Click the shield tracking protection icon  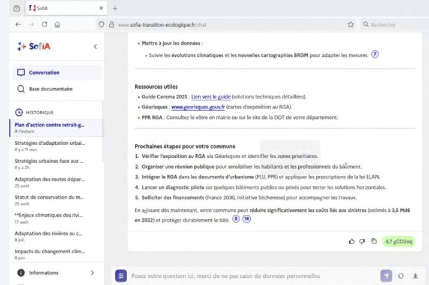101,25
